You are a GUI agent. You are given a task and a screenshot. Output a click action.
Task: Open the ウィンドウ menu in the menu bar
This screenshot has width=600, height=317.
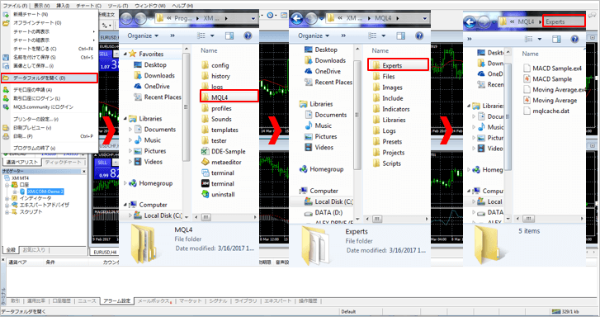(150, 6)
